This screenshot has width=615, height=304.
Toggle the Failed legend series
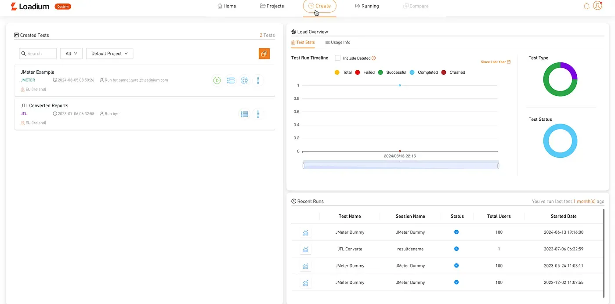click(365, 72)
